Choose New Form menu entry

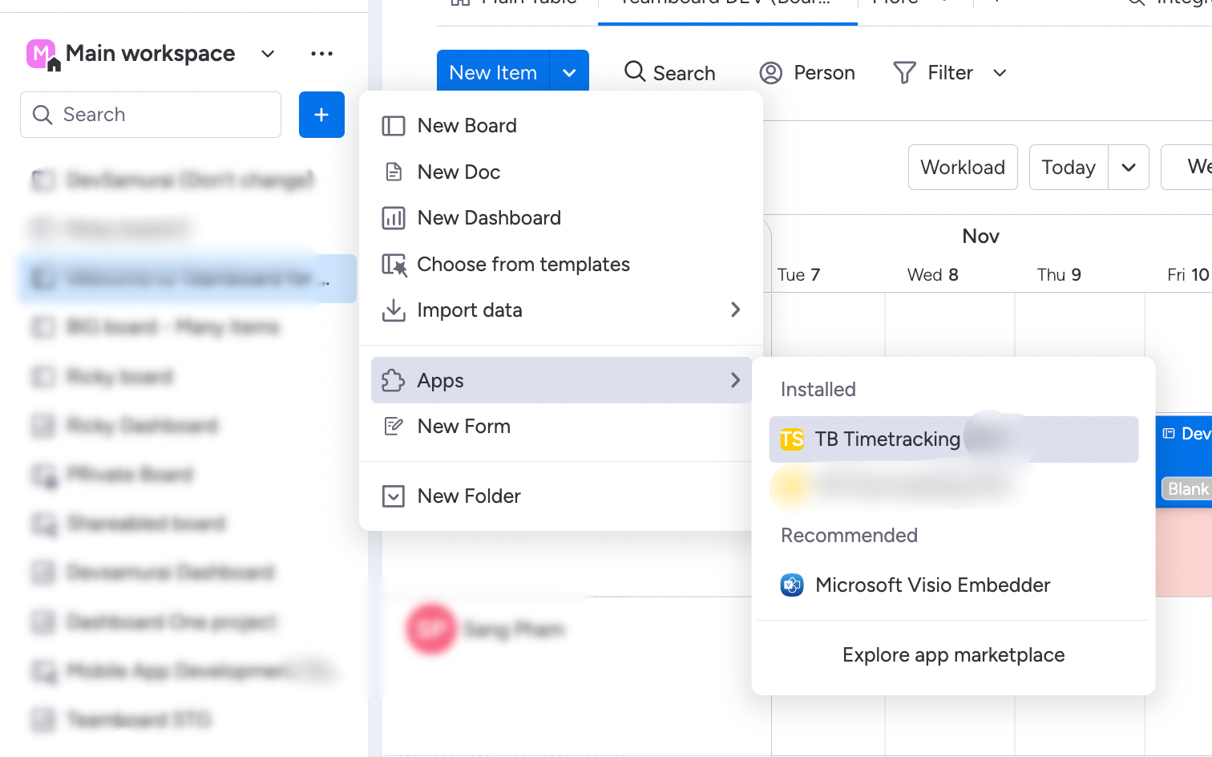click(463, 427)
